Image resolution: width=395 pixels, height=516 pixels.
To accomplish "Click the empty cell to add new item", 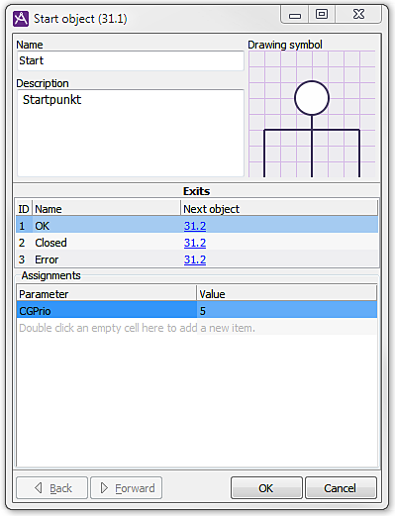I will [x=107, y=328].
